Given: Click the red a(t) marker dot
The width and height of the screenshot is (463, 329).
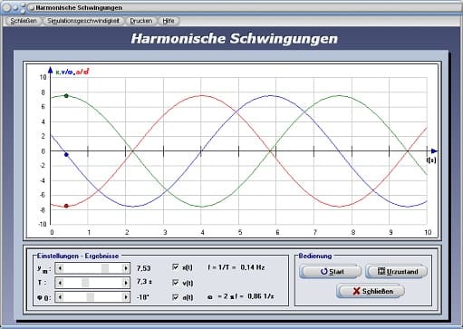Looking at the screenshot, I should pos(66,206).
